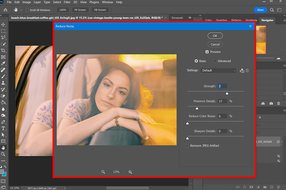286x190 pixels.
Task: Expand the Hand tool preset picker
Action: [21, 10]
